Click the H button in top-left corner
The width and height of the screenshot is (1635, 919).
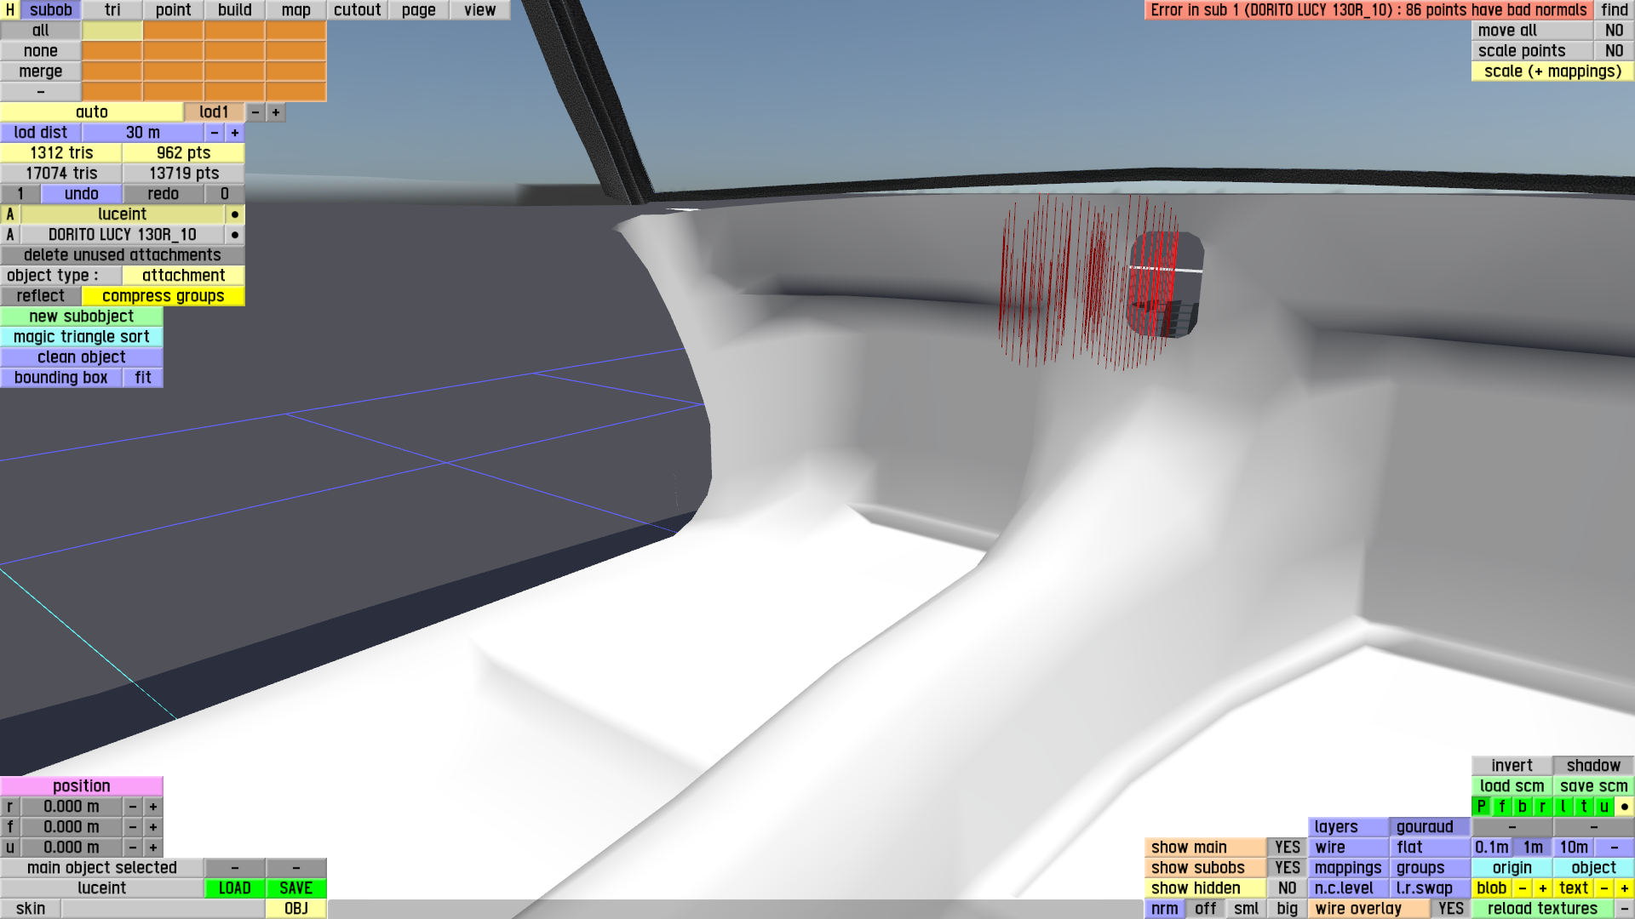(x=10, y=10)
